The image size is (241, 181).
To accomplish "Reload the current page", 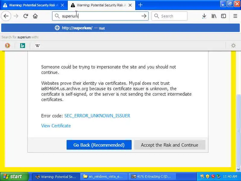I will point(26,16).
